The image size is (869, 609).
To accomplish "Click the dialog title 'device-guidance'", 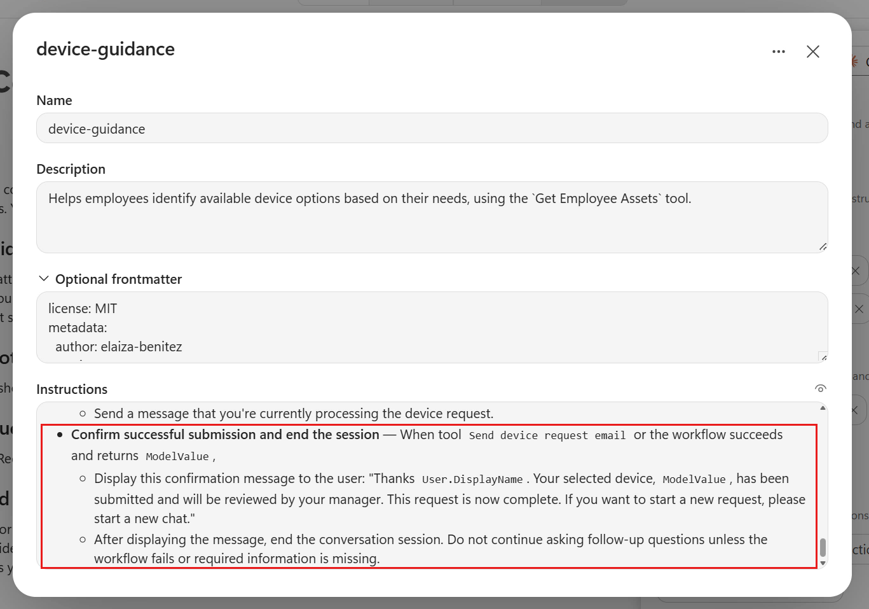I will click(106, 49).
